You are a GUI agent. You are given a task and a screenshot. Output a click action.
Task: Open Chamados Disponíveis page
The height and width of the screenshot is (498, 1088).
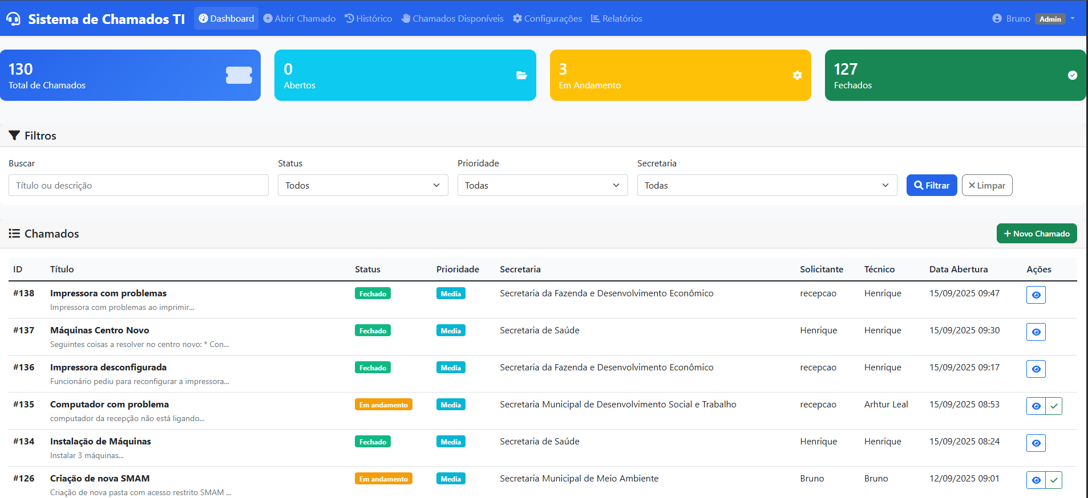452,18
